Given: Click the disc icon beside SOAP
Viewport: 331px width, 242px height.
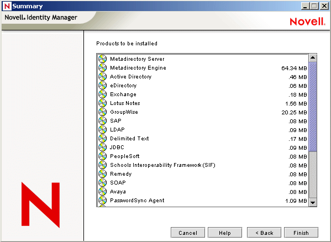Looking at the screenshot, I should (x=103, y=183).
